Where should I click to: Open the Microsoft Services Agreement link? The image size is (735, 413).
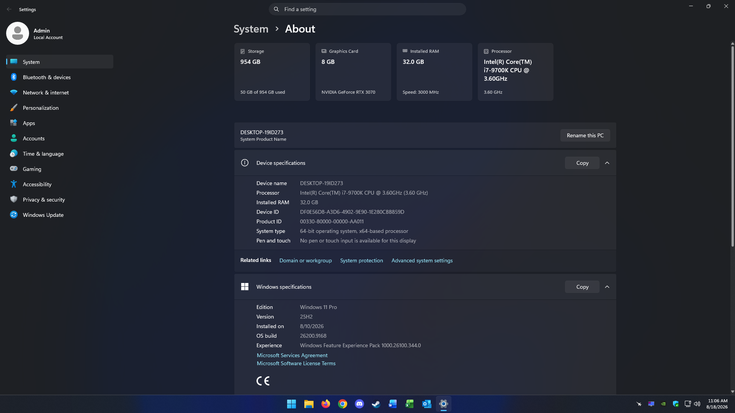point(292,355)
